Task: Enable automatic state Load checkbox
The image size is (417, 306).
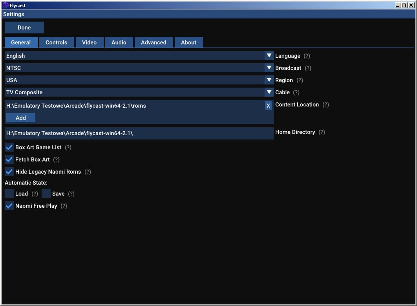Action: click(9, 194)
